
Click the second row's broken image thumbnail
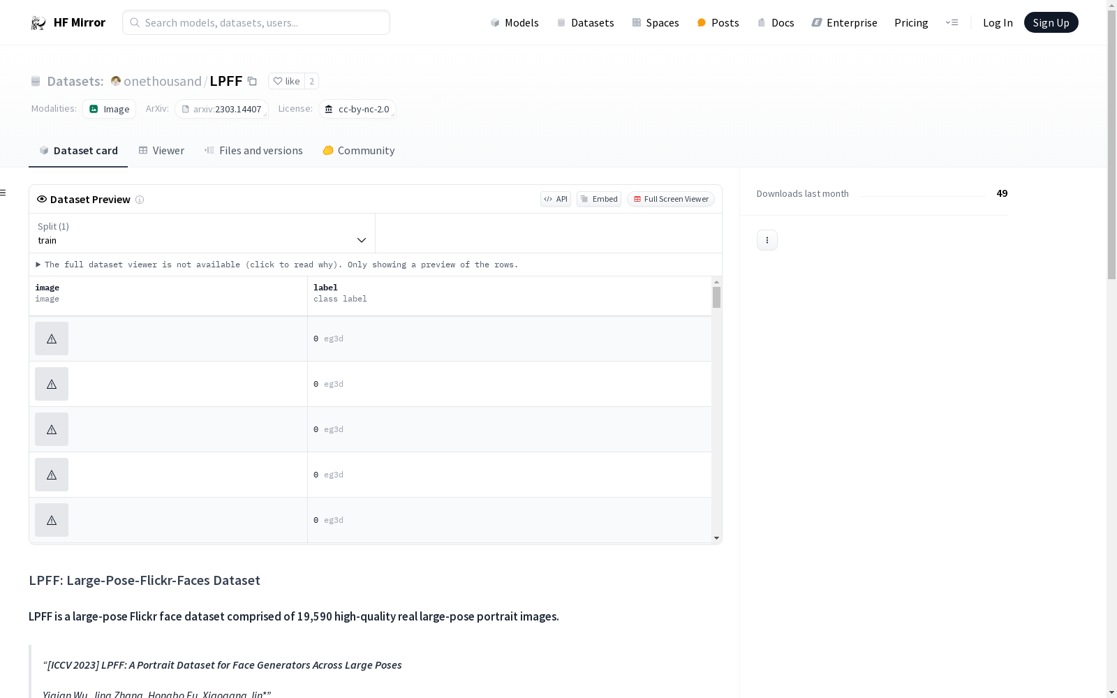52,384
